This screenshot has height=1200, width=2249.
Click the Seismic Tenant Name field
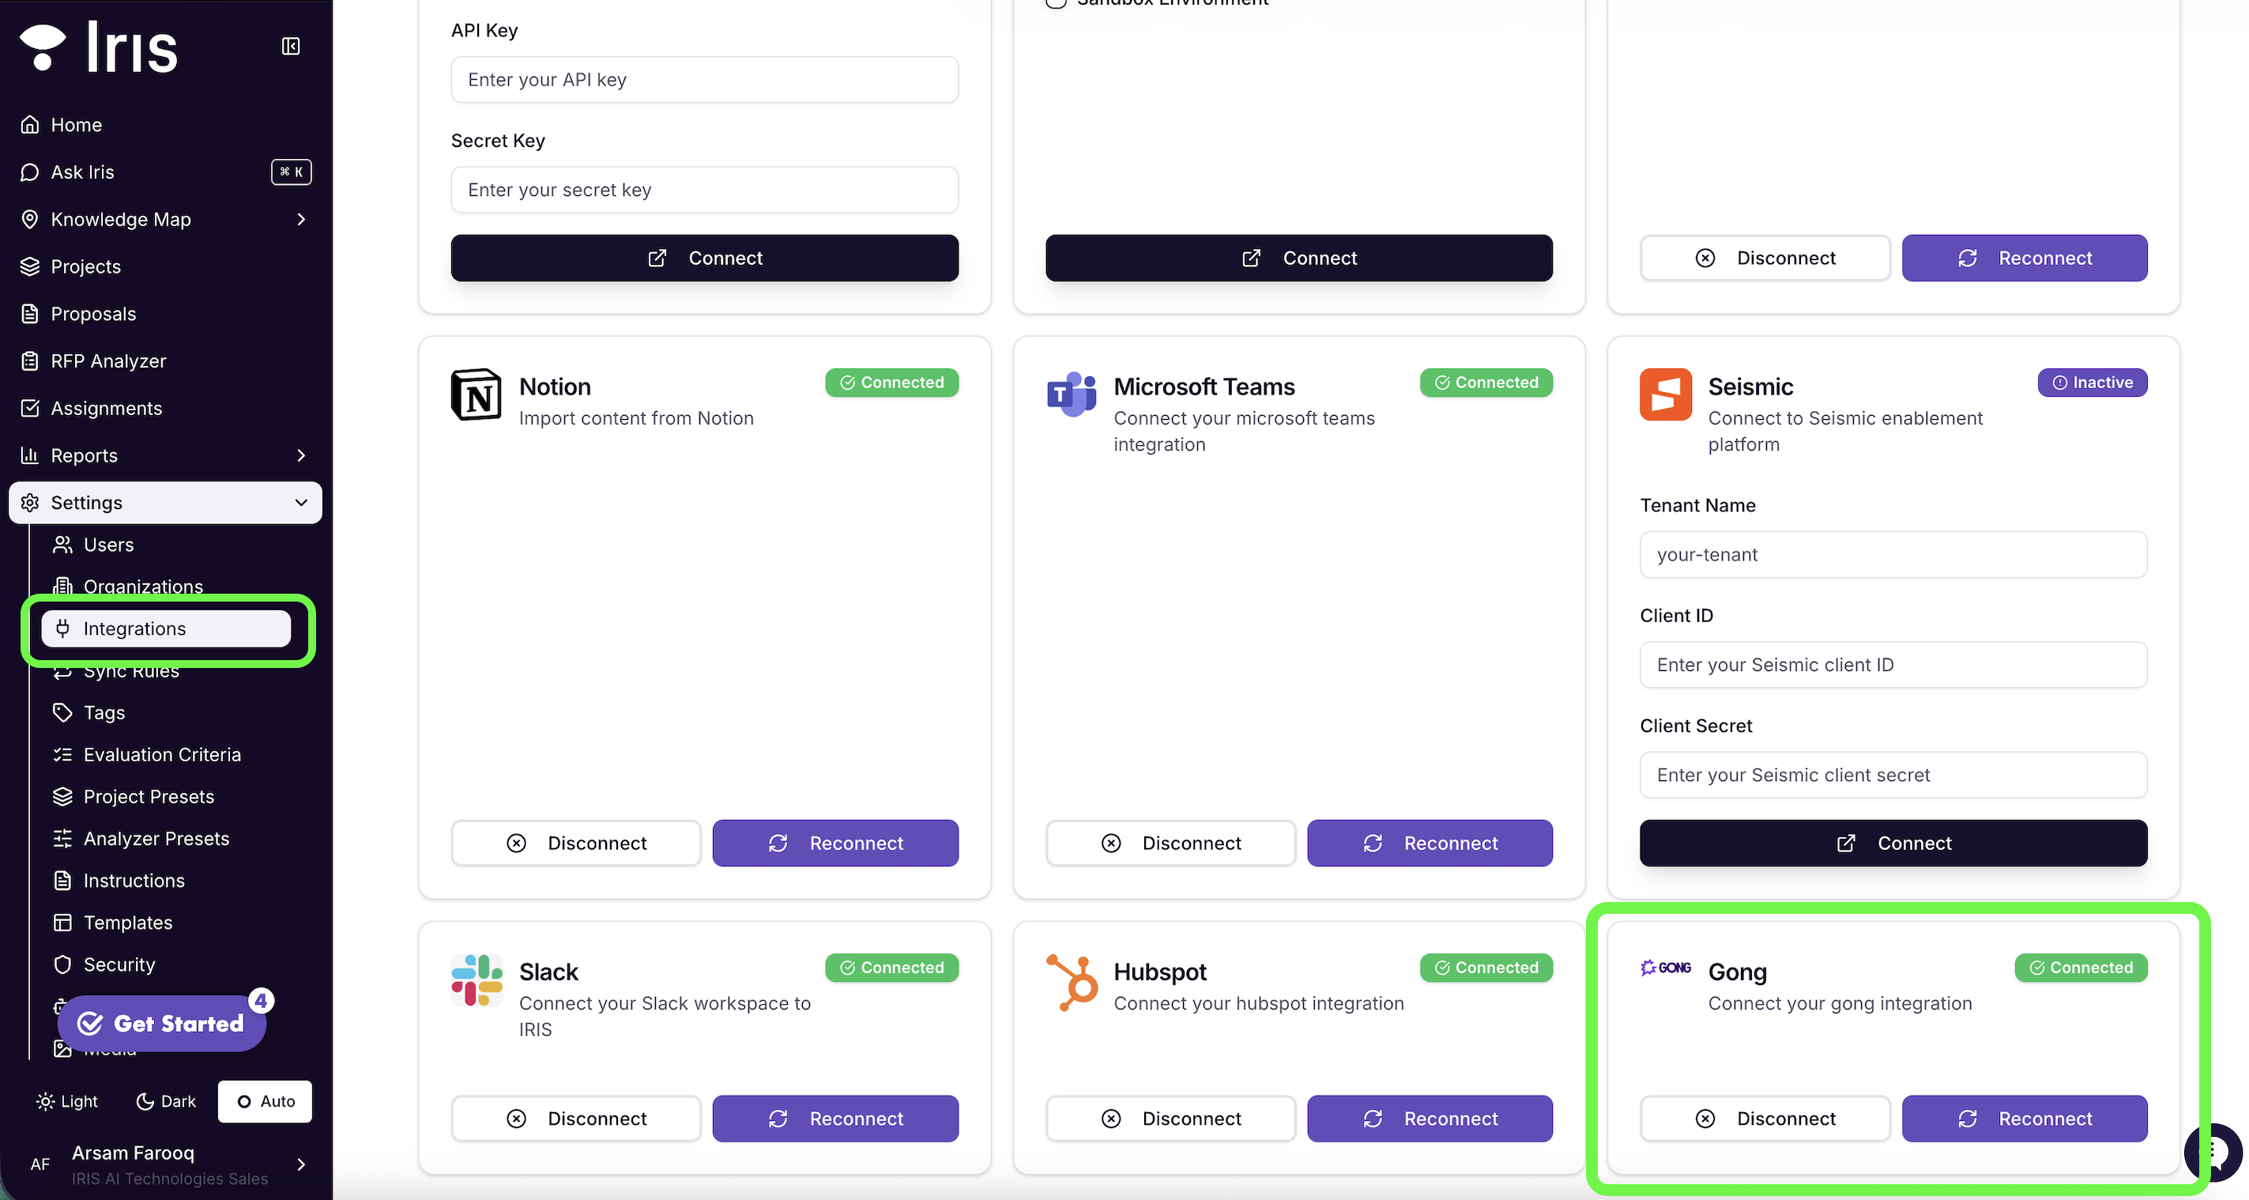[x=1893, y=555]
